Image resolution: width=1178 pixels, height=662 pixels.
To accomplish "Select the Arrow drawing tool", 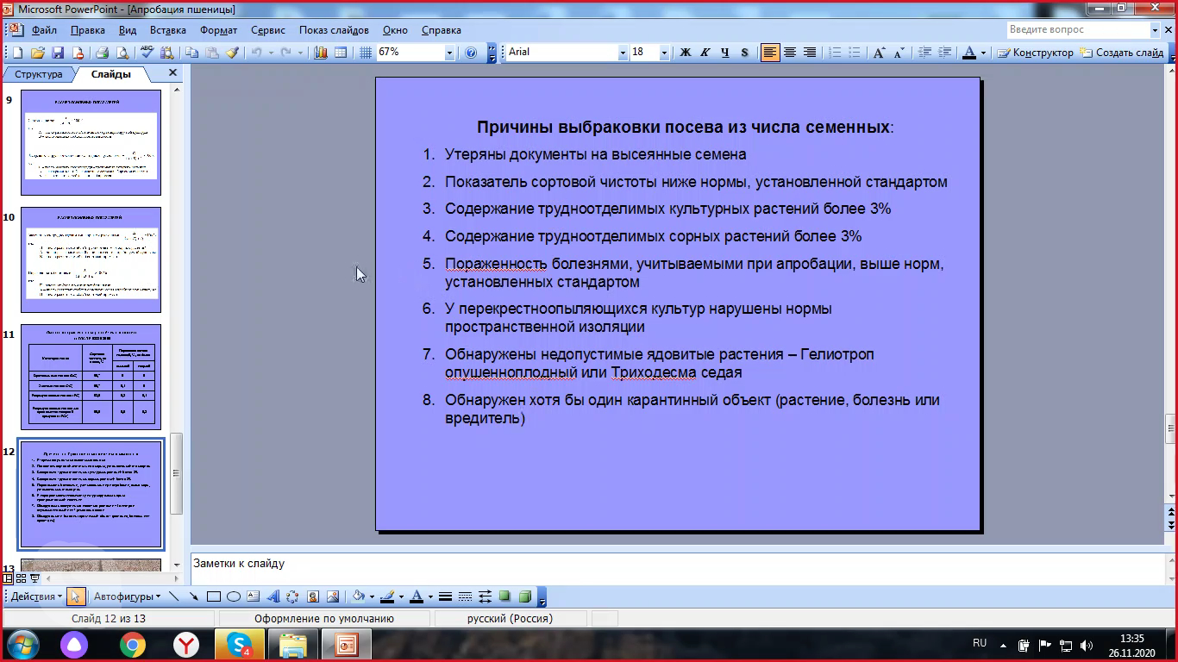I will coord(194,596).
